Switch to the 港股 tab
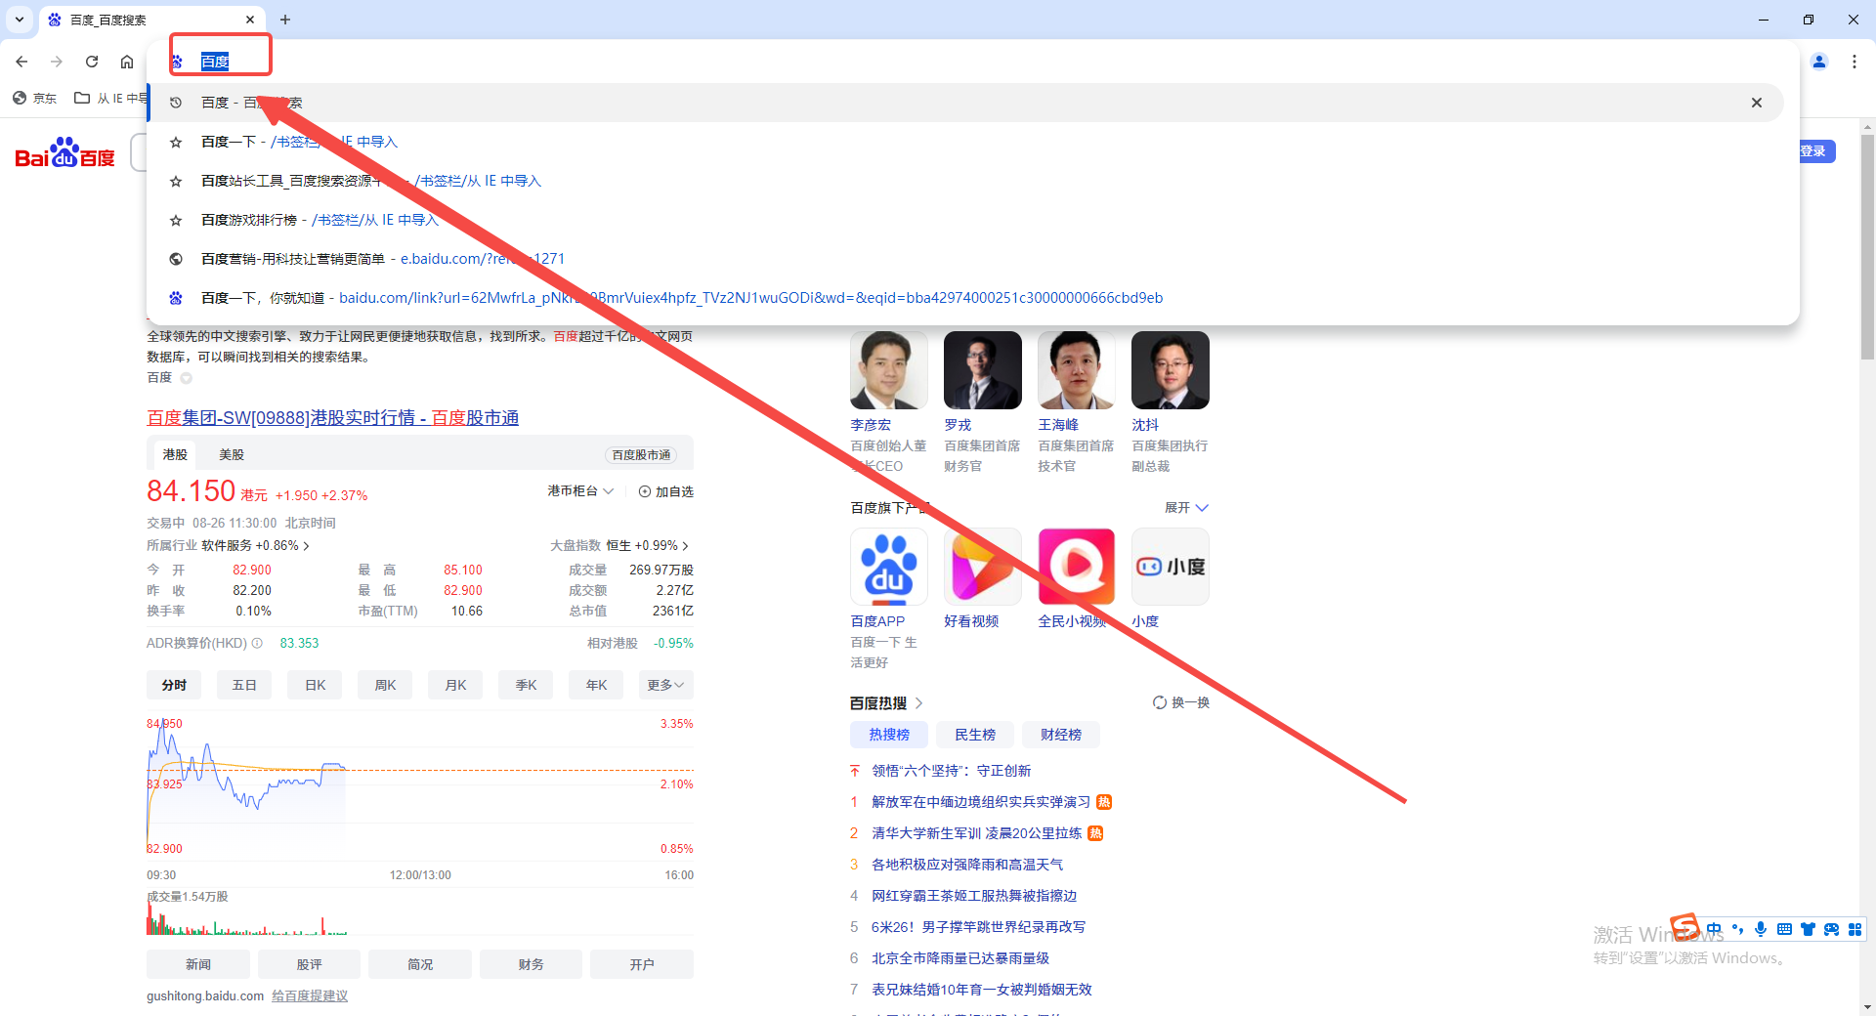Image resolution: width=1876 pixels, height=1016 pixels. click(175, 454)
